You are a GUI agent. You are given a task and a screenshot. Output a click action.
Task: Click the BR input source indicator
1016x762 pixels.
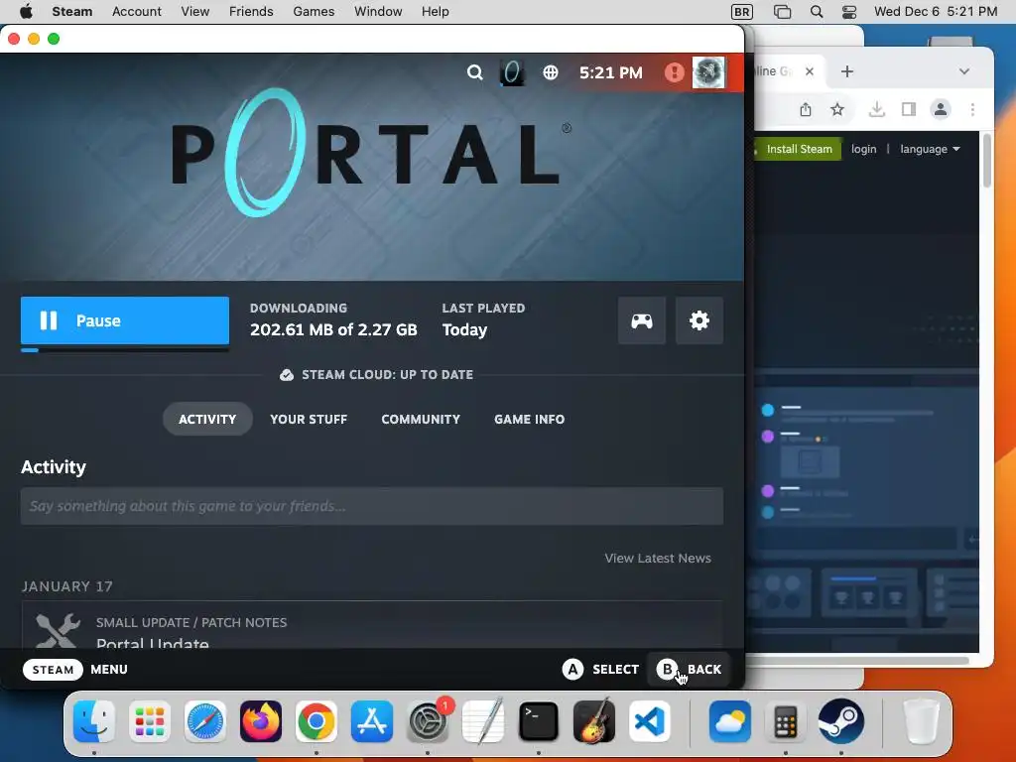742,12
